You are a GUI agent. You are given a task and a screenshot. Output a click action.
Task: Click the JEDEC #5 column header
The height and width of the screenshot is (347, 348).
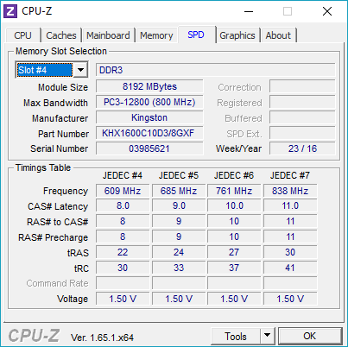click(179, 175)
